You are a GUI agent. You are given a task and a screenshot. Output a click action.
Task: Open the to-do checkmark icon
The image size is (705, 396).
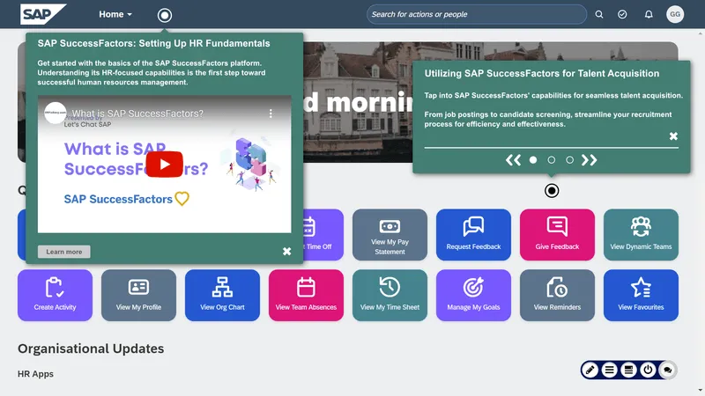click(622, 14)
